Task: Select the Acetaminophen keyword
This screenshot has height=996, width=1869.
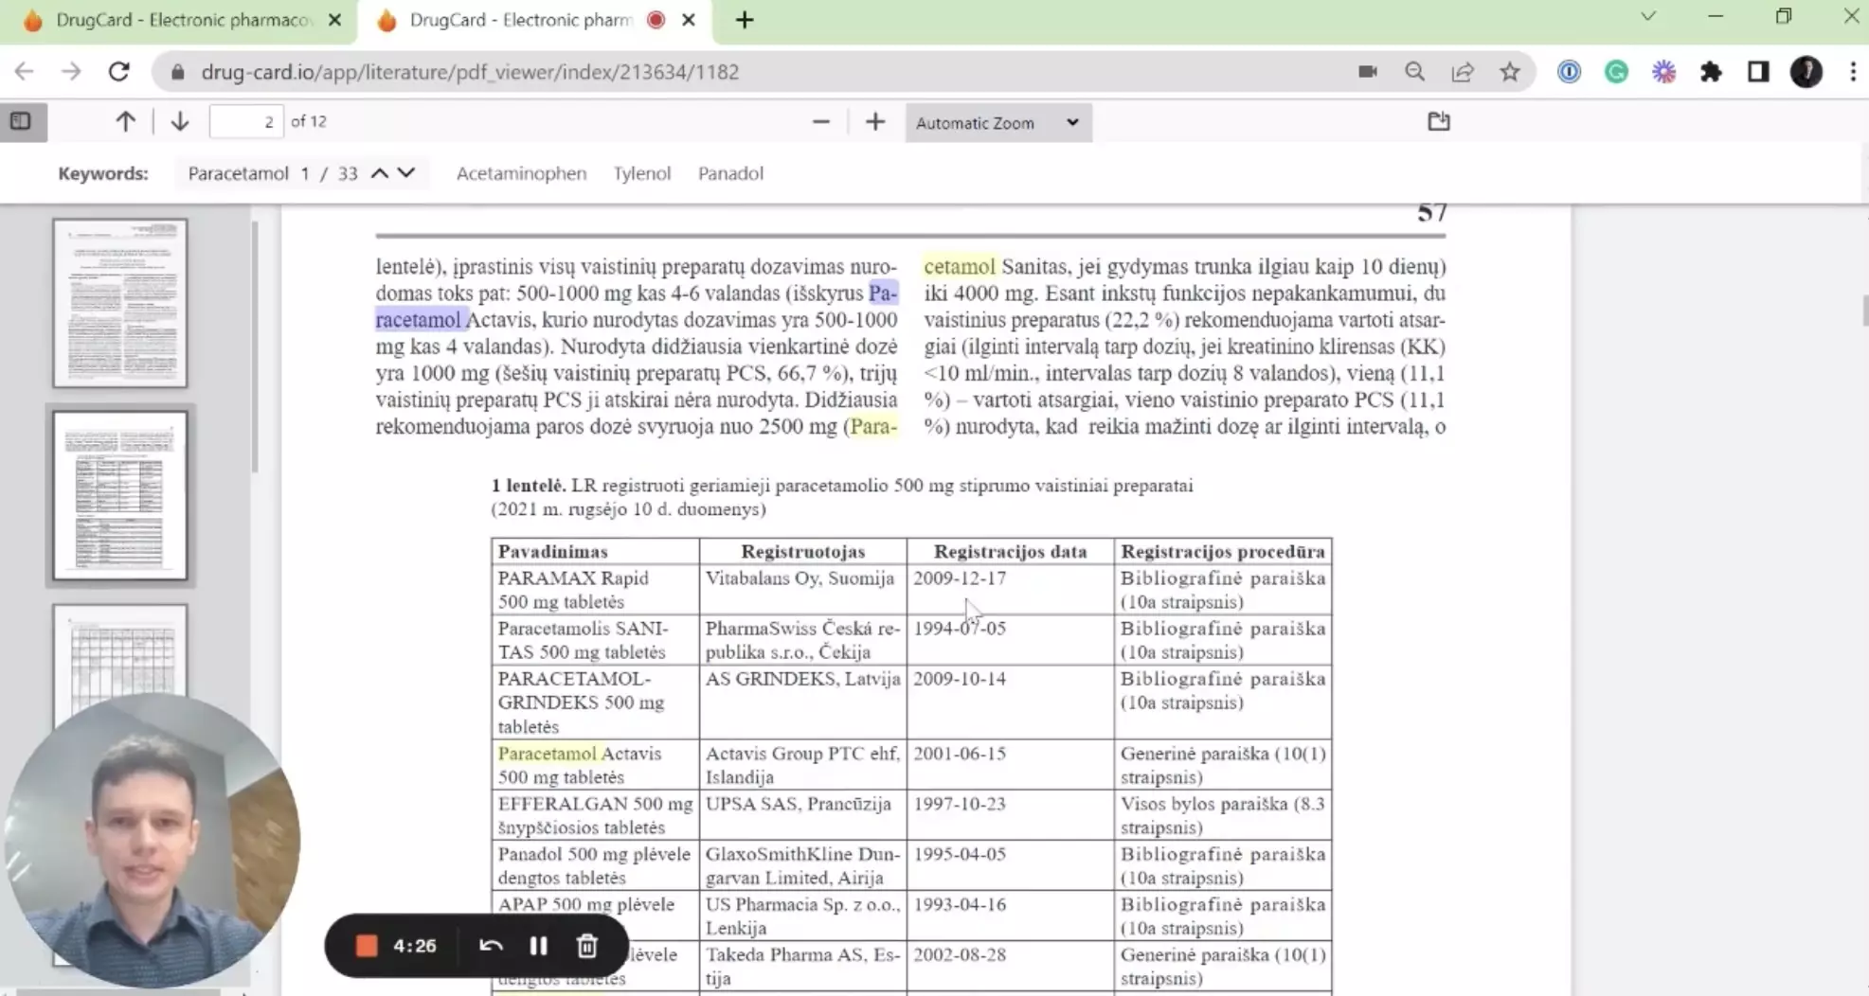Action: (x=521, y=173)
